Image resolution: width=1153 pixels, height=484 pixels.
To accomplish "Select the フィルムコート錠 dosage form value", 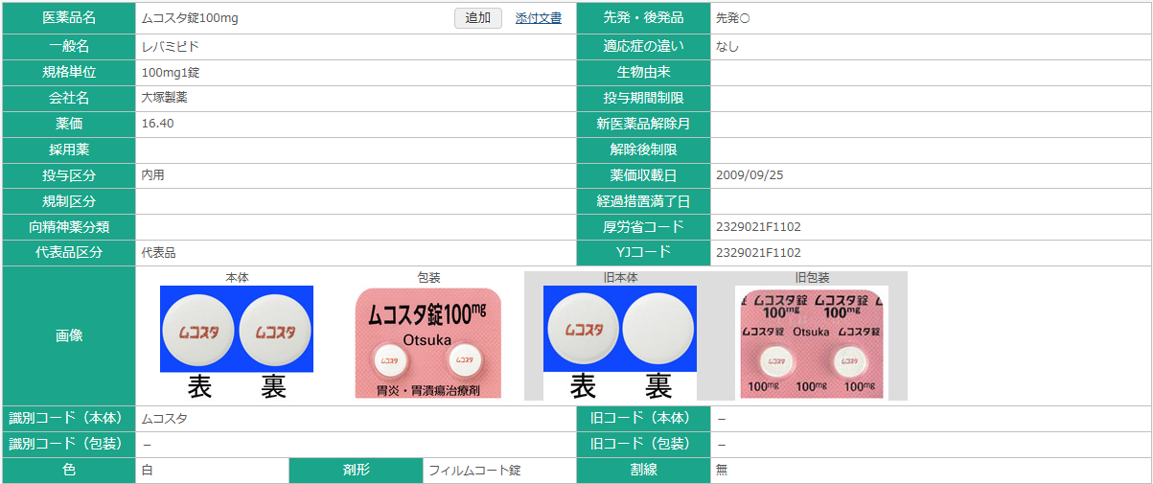I will point(474,471).
